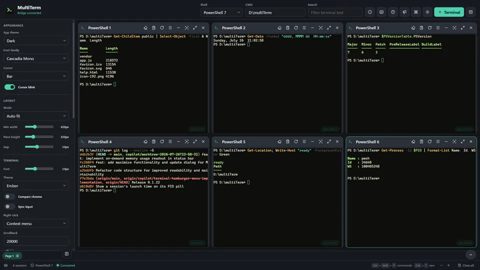This screenshot has height=270, width=480.
Task: Open the hamburger menu of PowerShell 4
Action: [x=170, y=141]
